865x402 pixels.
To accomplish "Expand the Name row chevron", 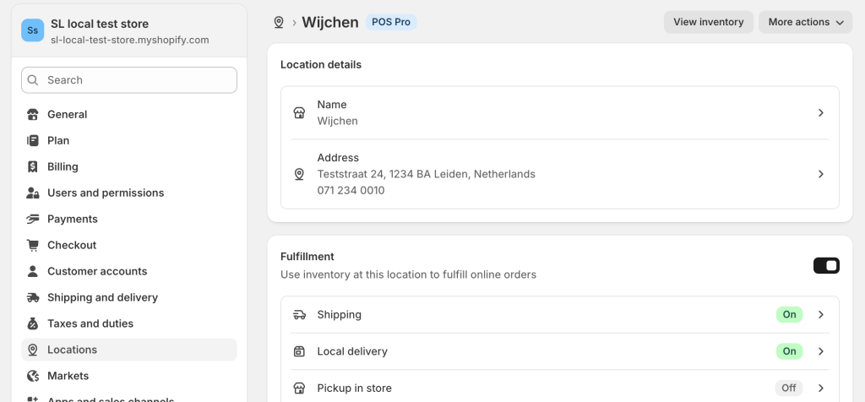I will (820, 113).
